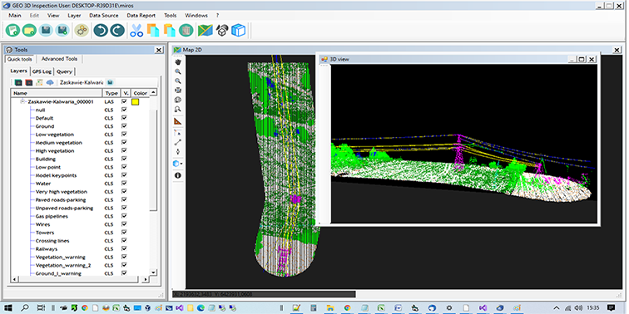629x314 pixels.
Task: Select the triangle measure tool
Action: click(178, 121)
